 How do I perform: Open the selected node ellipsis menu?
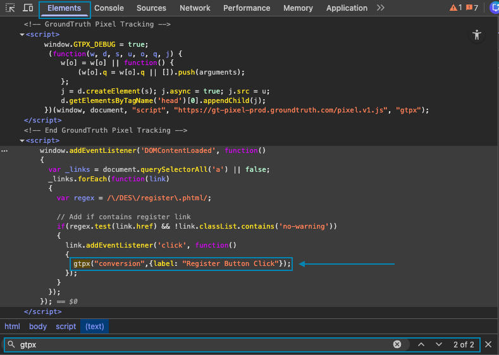click(x=5, y=151)
